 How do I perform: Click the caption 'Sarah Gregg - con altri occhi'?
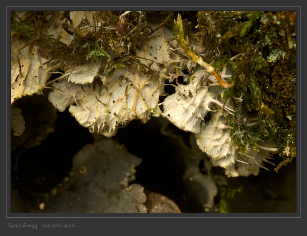pyautogui.click(x=42, y=226)
